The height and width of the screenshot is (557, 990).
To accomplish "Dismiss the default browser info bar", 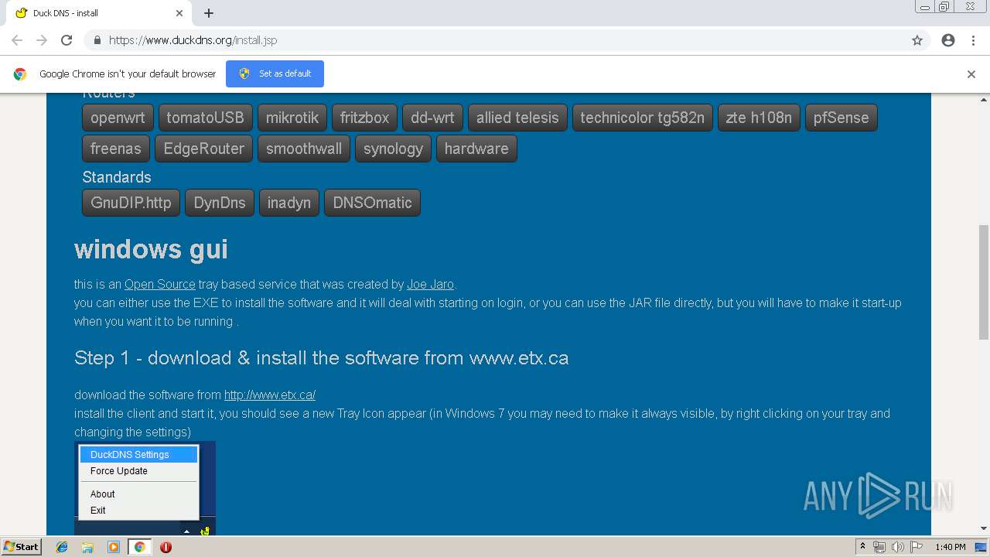I will point(971,74).
